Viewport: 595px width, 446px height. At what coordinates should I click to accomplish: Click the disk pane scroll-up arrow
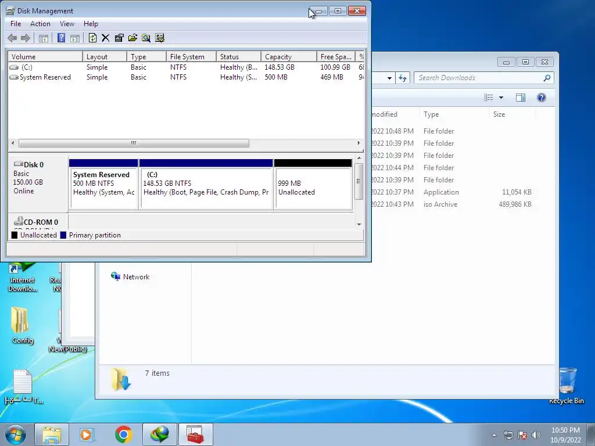pyautogui.click(x=359, y=158)
